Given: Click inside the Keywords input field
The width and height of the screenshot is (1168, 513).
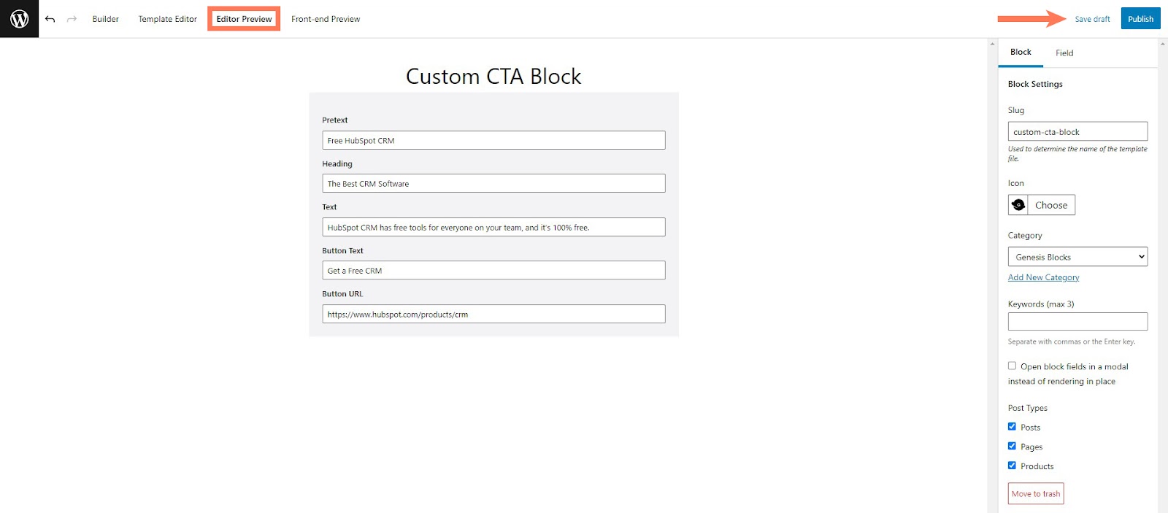Looking at the screenshot, I should coord(1077,321).
